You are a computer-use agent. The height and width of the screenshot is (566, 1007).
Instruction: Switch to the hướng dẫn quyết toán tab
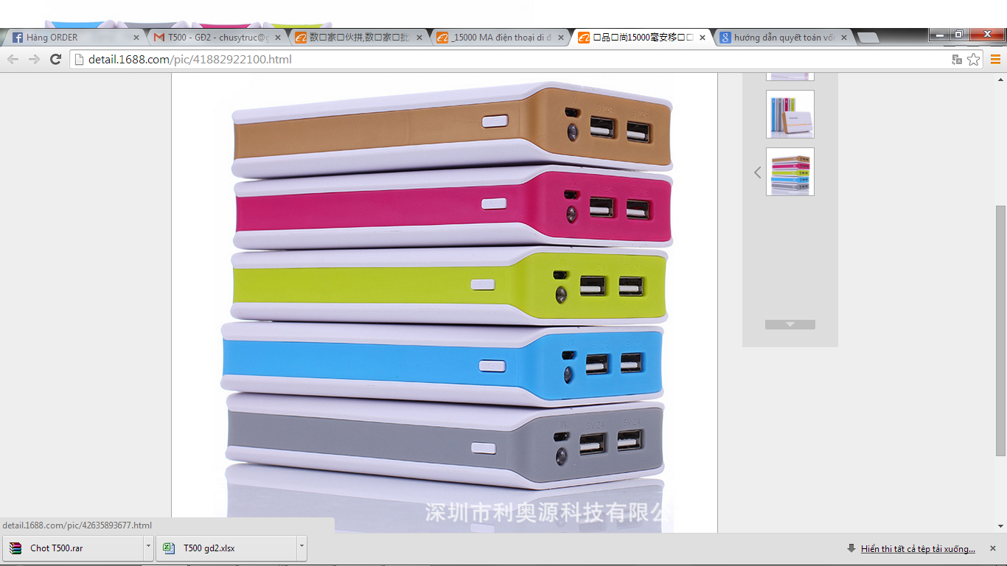click(781, 38)
